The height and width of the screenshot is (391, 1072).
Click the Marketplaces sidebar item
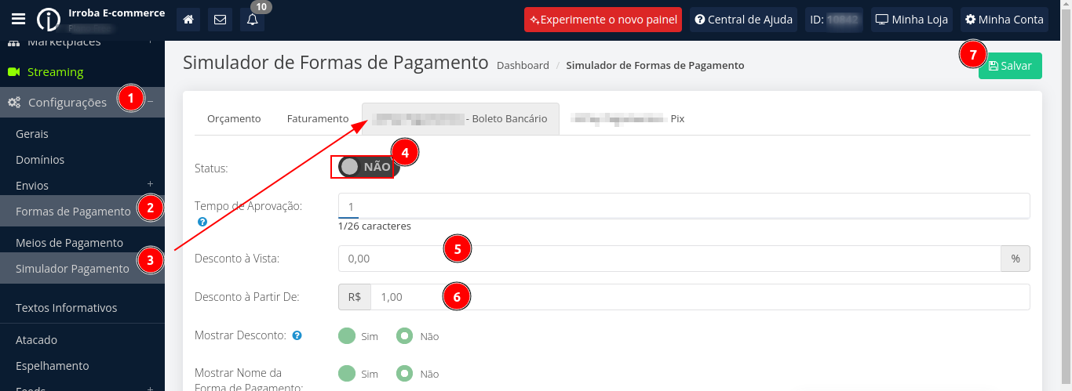tap(64, 42)
